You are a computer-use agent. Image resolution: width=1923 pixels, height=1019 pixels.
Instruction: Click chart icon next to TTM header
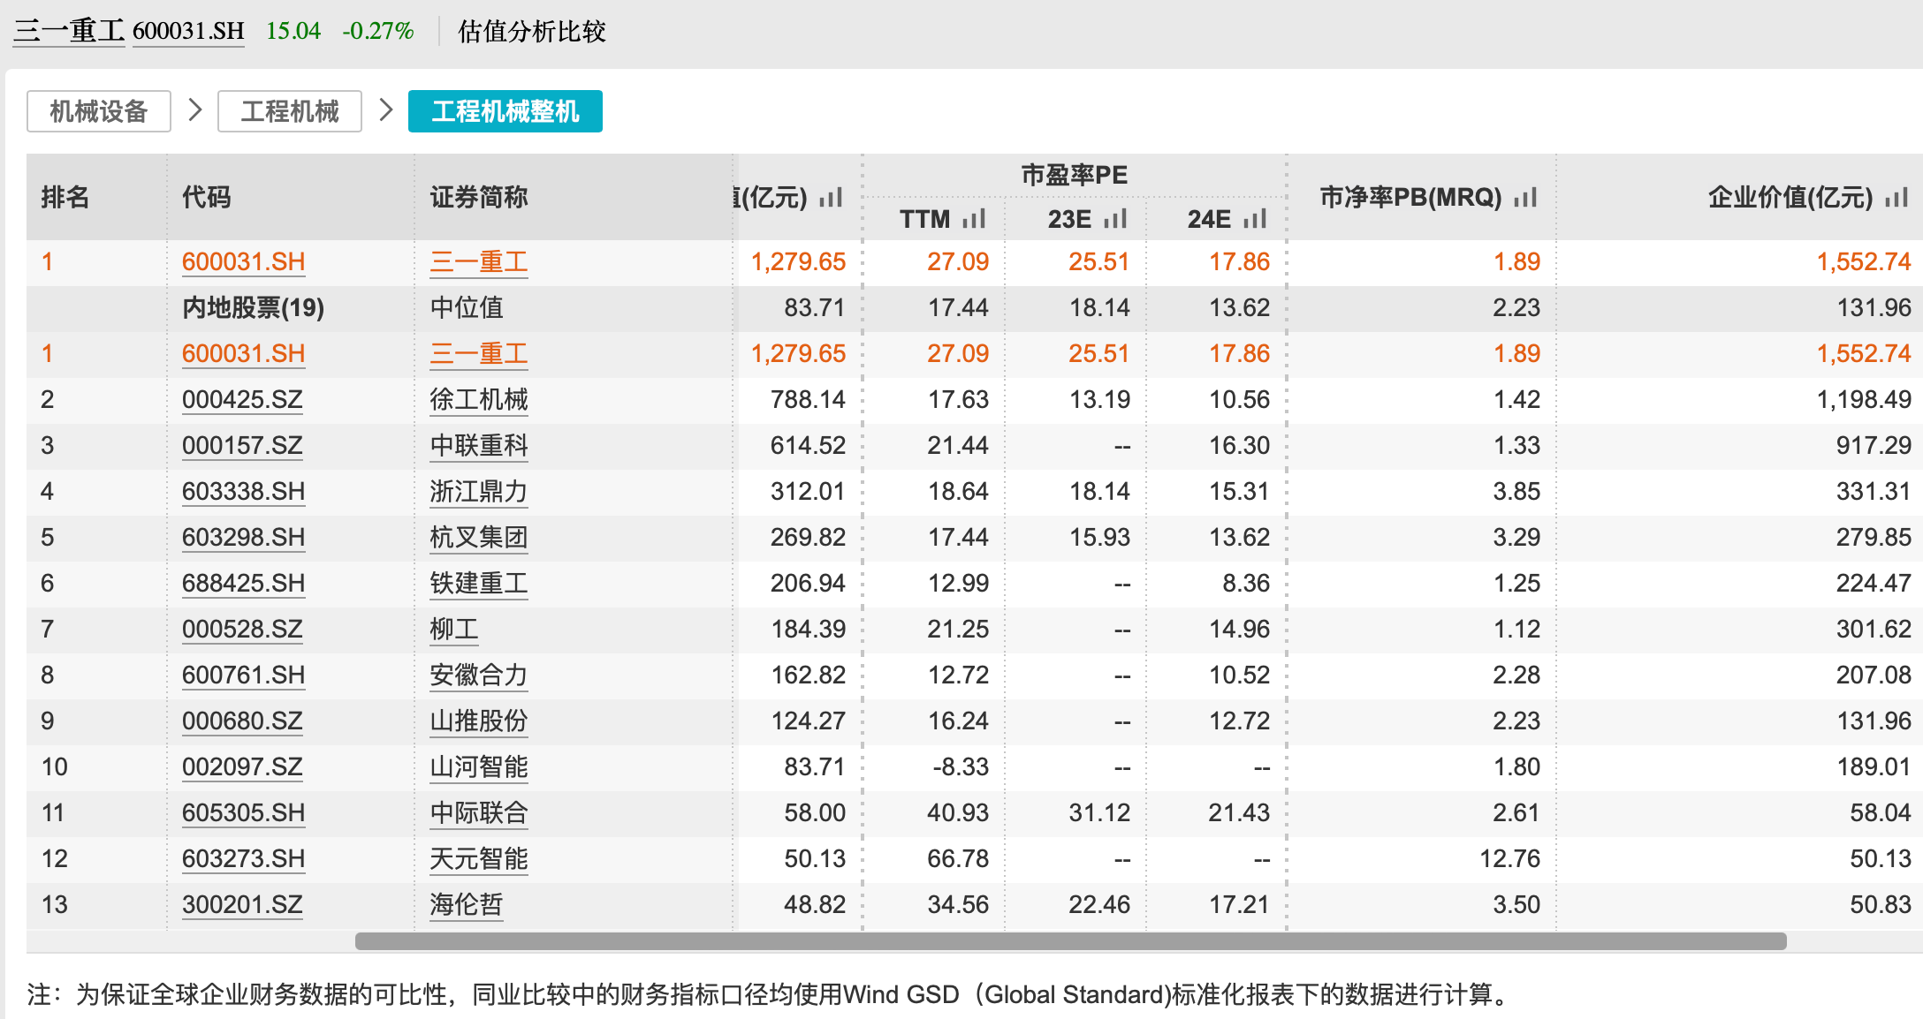974,218
